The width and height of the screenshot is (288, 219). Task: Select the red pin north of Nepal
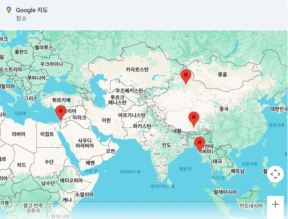click(193, 119)
